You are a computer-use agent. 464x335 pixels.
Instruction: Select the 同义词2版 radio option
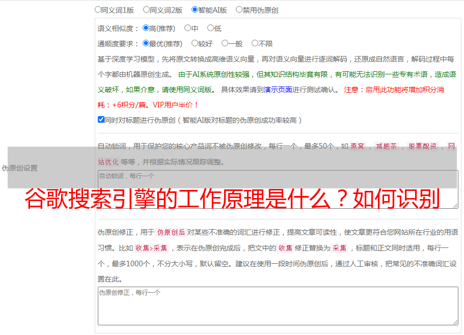pos(146,10)
